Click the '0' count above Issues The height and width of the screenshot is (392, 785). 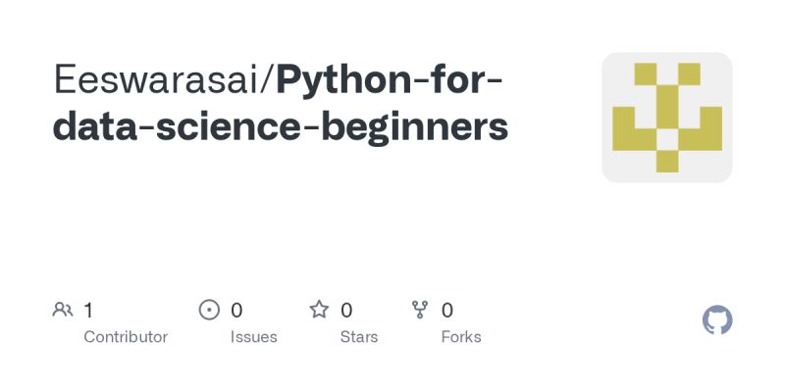click(x=236, y=311)
